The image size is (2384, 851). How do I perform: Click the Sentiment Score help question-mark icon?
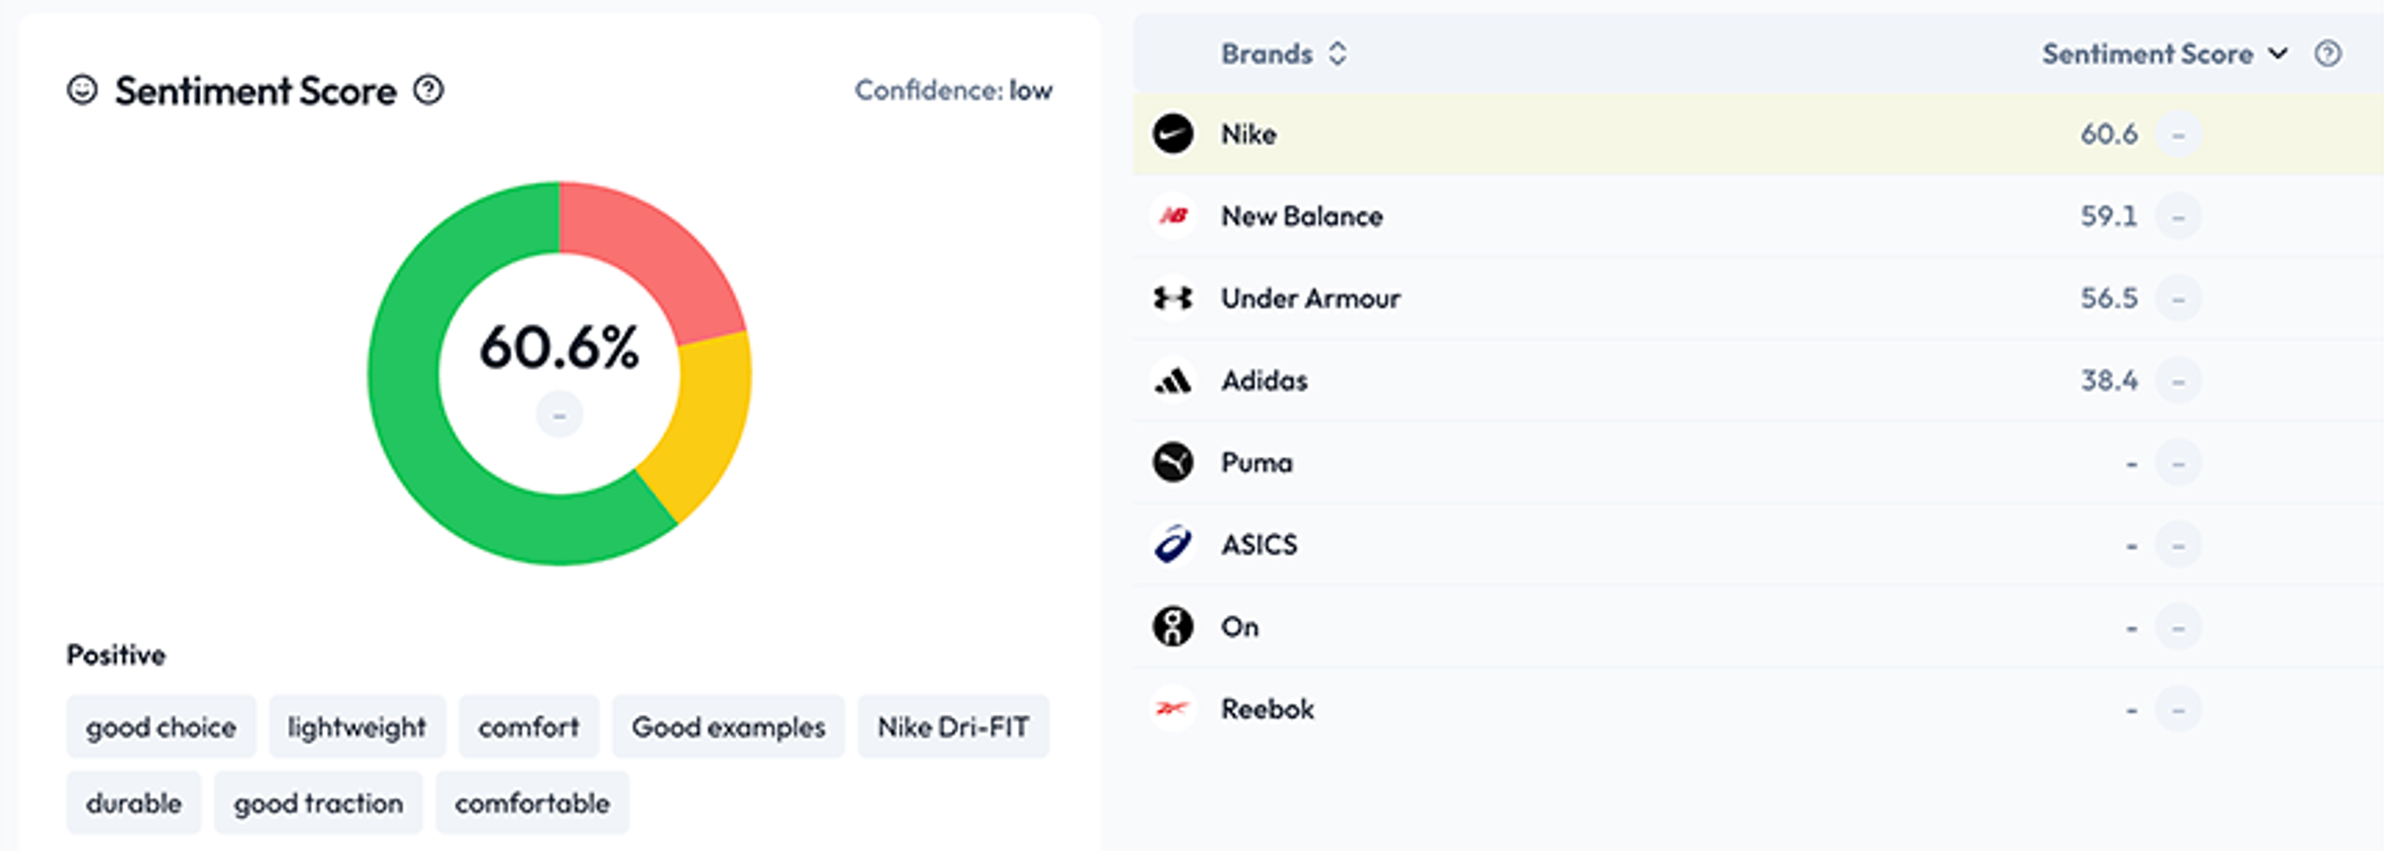pos(428,90)
